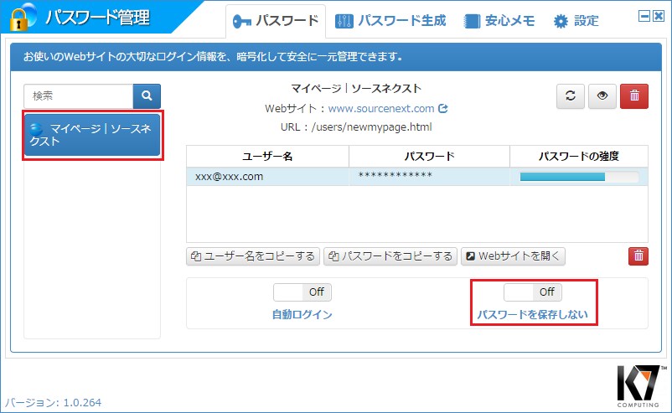This screenshot has width=672, height=413.
Task: Click the search magnifier button
Action: [147, 96]
